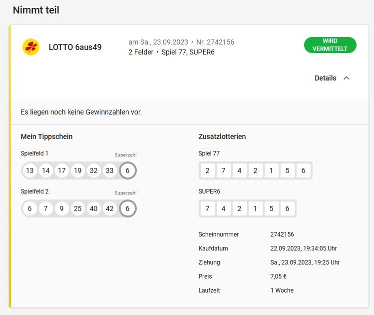This screenshot has height=315, width=374.
Task: Click the LOTTO 6aus49 title text
Action: [75, 47]
